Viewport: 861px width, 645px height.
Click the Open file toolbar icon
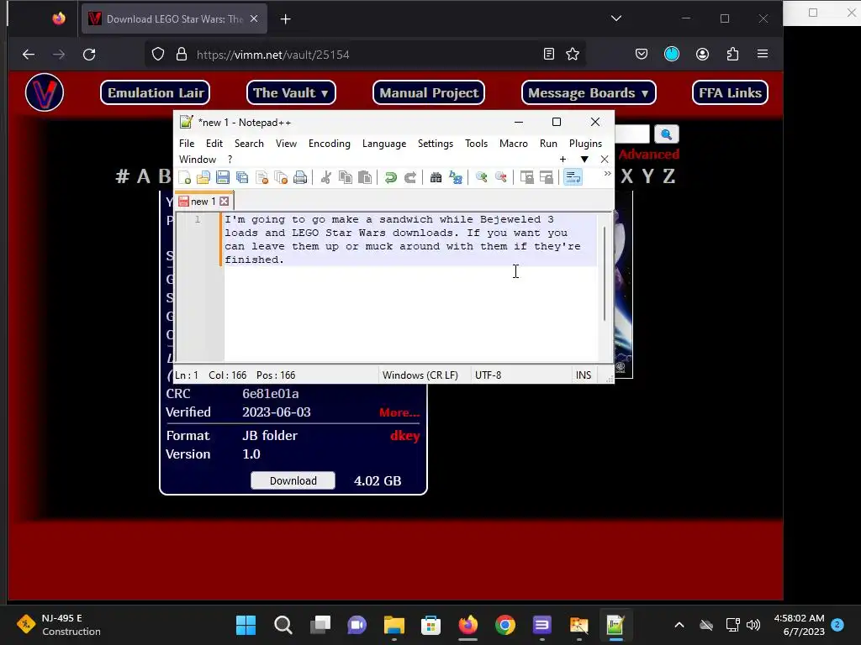[x=203, y=178]
